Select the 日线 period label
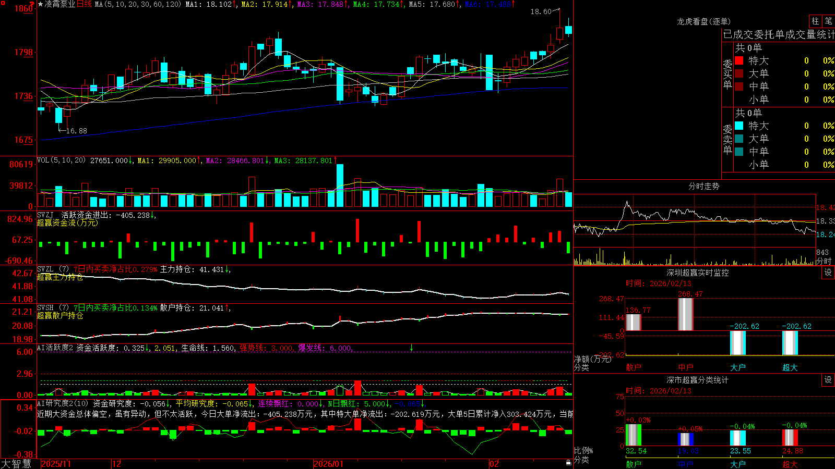 coord(84,4)
